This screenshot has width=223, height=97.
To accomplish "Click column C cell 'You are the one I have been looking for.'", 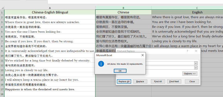I will (187, 22).
